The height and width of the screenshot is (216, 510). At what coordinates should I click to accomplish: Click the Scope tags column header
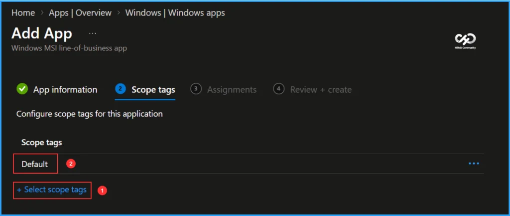(42, 142)
